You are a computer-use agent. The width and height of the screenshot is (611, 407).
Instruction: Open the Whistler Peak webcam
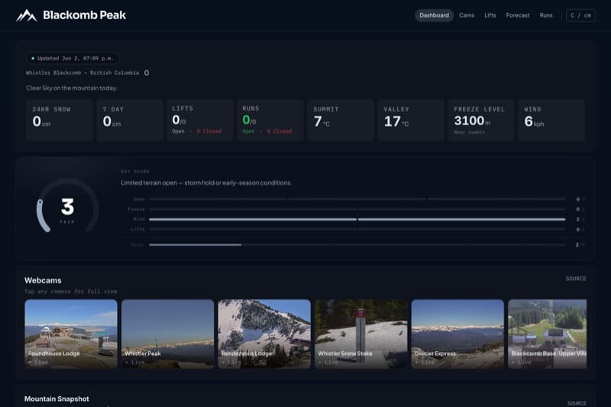pos(167,334)
